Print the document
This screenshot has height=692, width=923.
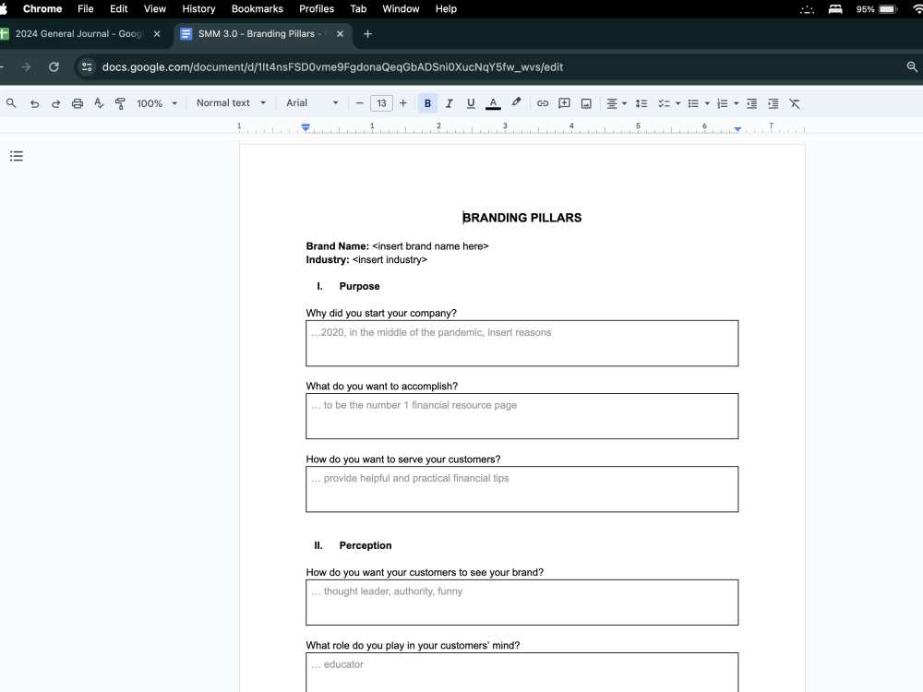pyautogui.click(x=78, y=103)
